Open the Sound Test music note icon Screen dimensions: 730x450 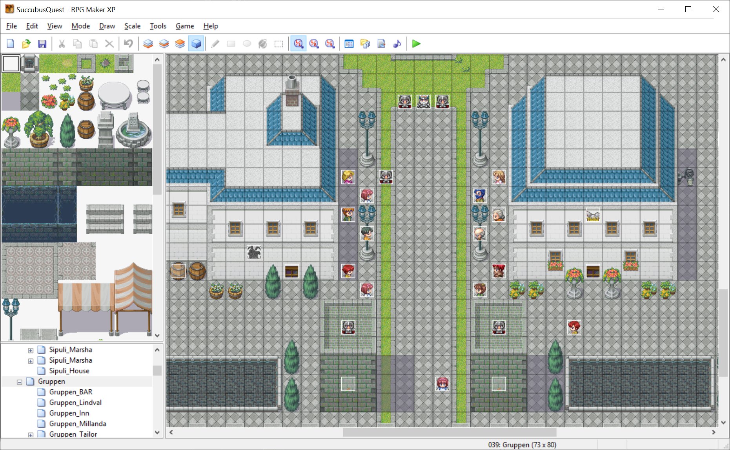[397, 43]
